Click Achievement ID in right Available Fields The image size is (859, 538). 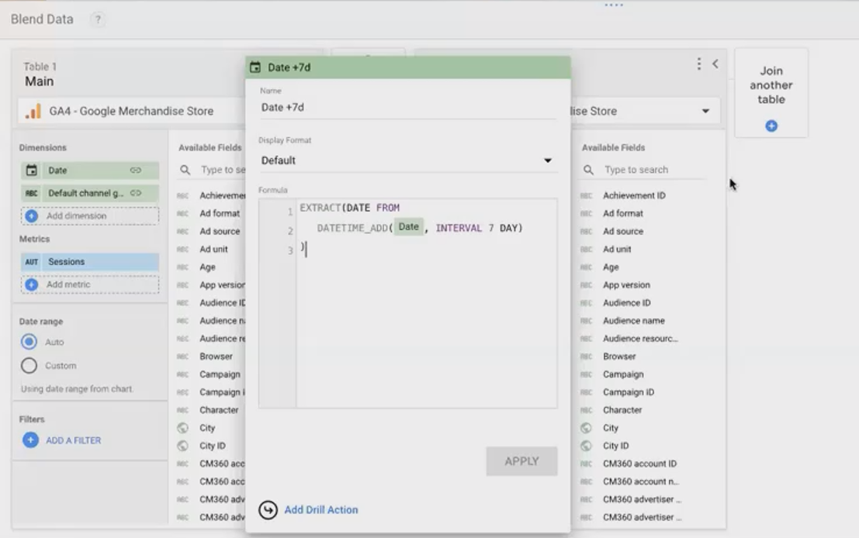pyautogui.click(x=635, y=195)
